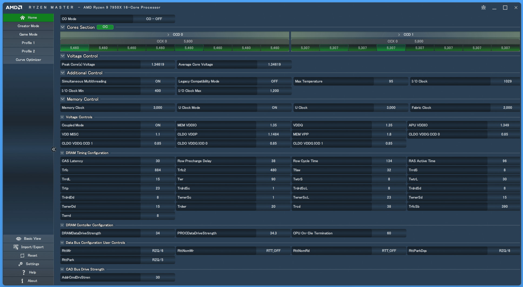Screen dimensions: 523x287
Task: Maximize the Ryzen Master window
Action: coord(505,8)
